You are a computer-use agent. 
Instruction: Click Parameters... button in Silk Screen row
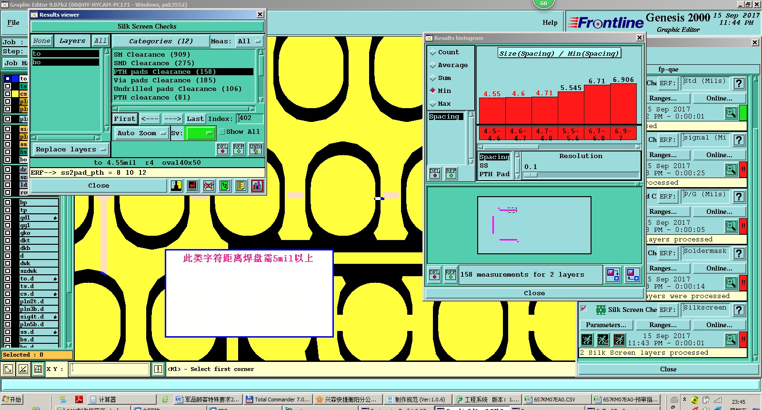tap(606, 325)
